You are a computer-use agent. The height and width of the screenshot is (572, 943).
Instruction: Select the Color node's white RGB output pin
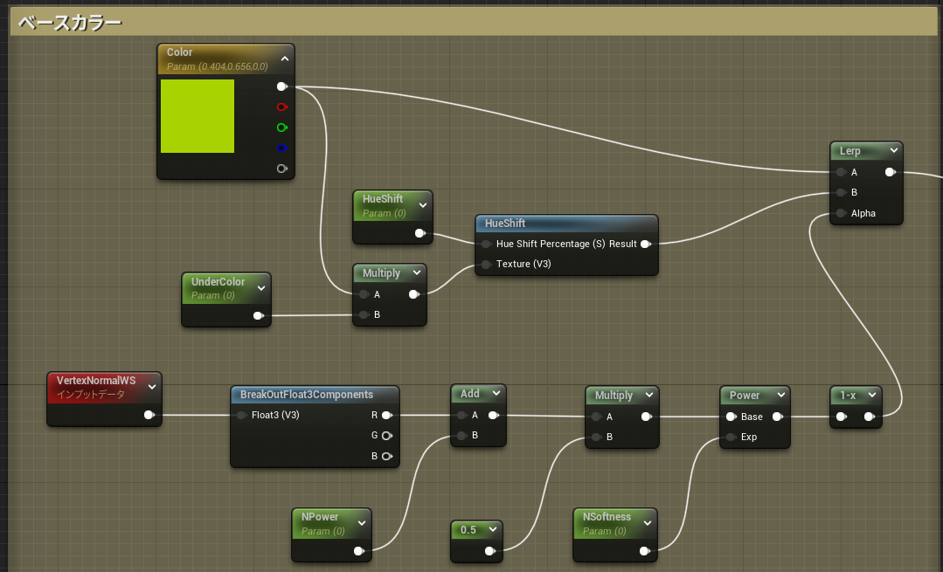(282, 86)
